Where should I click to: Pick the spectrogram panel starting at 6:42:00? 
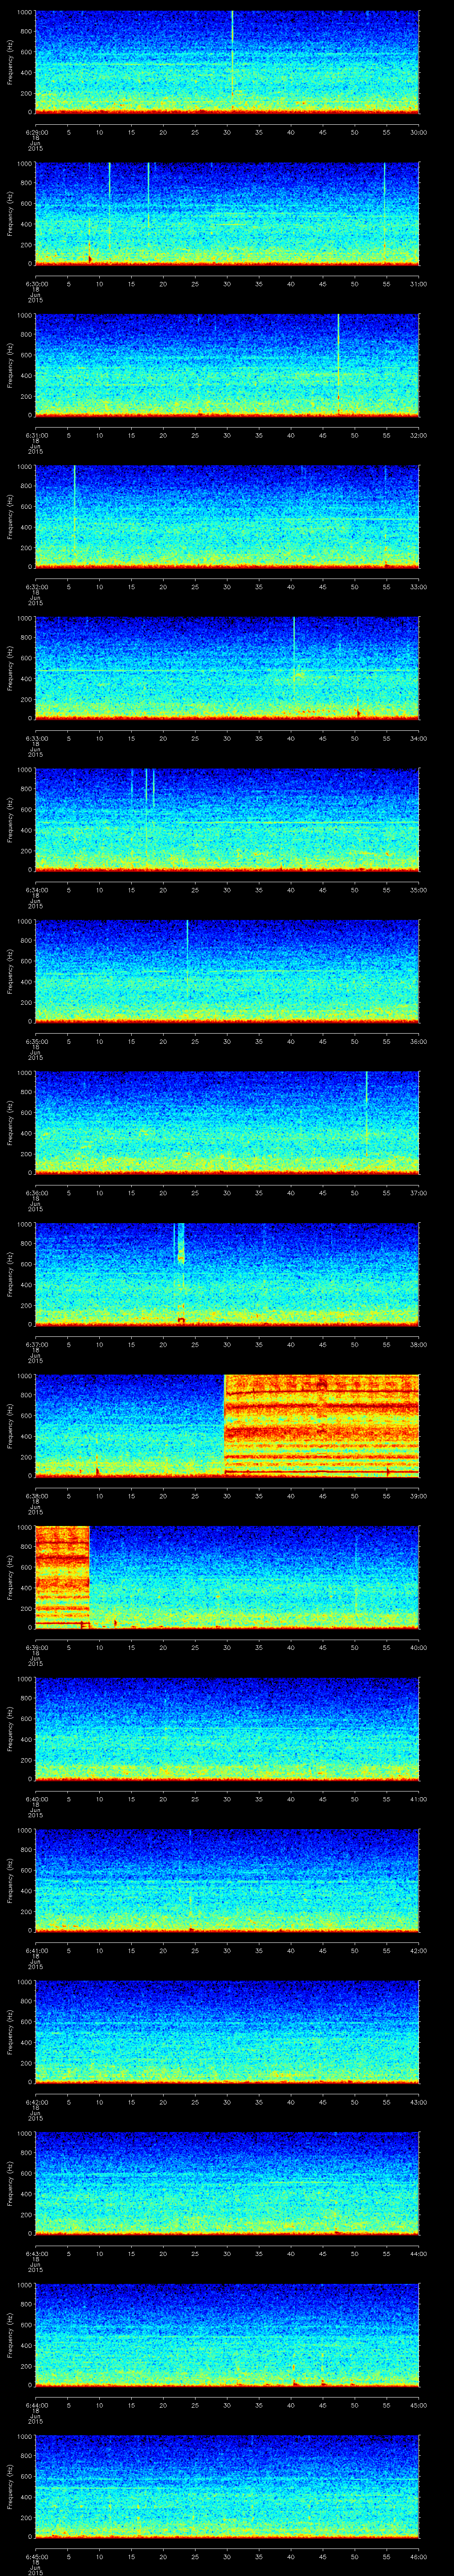(x=227, y=2032)
